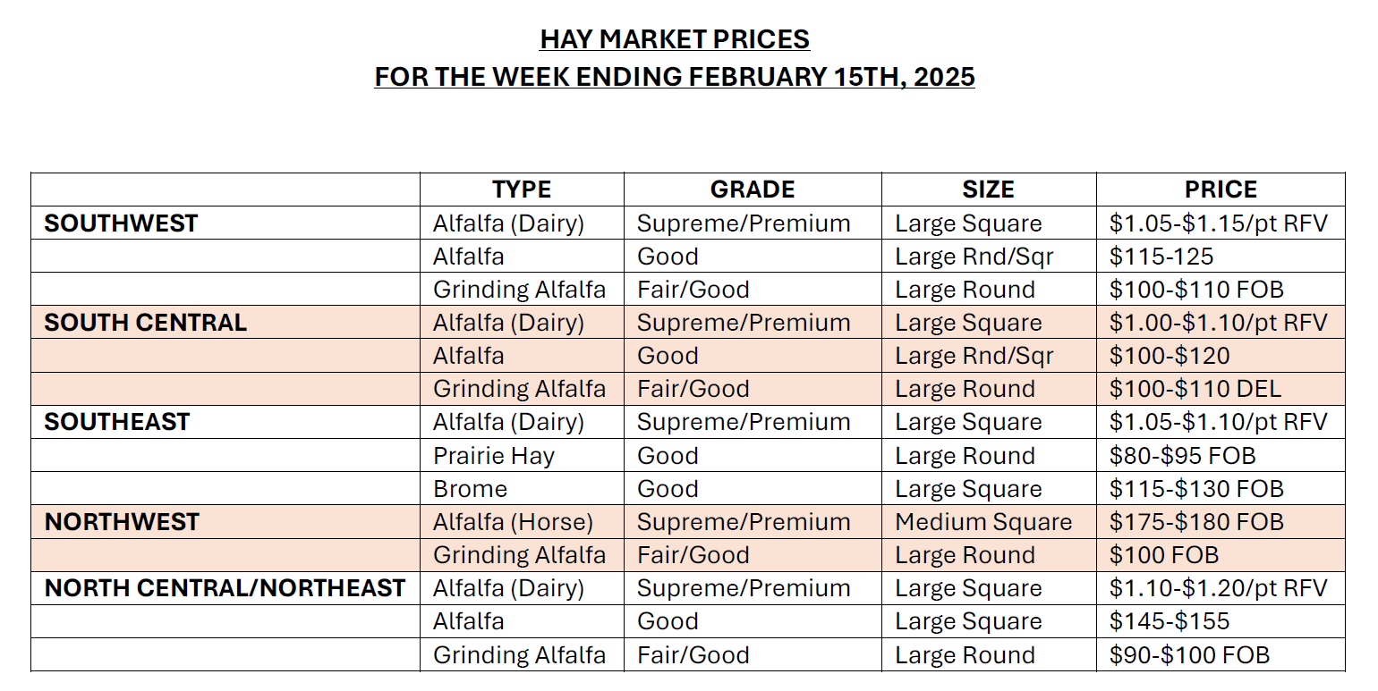Select the TYPE column header
The image size is (1378, 691).
[x=522, y=190]
